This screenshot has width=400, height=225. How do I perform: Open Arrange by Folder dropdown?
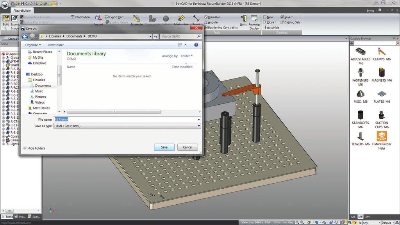coord(187,56)
